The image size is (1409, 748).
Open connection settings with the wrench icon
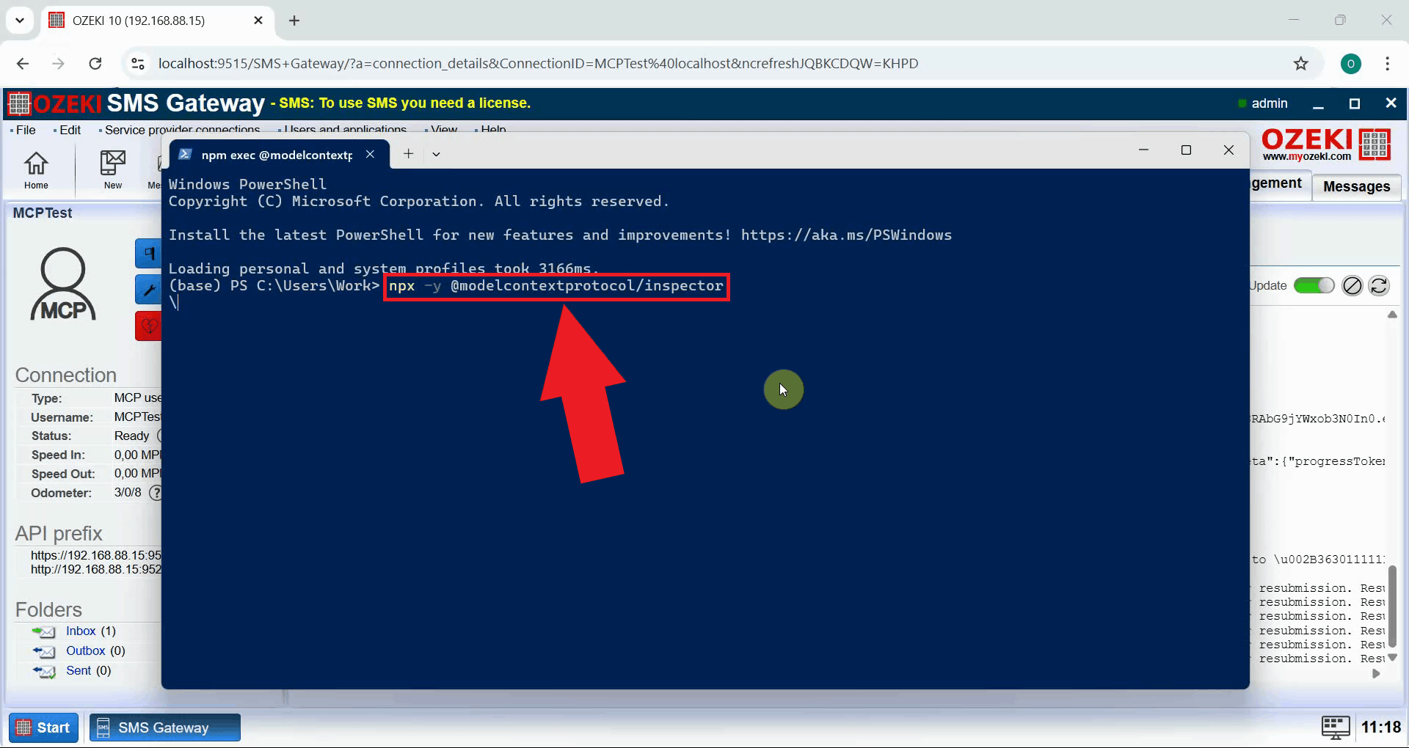[x=148, y=290]
